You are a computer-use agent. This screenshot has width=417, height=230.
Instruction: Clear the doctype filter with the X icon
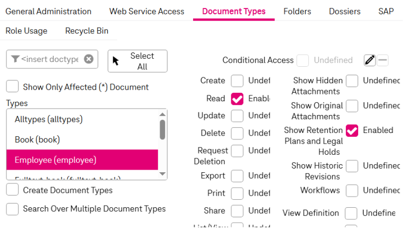pyautogui.click(x=89, y=59)
